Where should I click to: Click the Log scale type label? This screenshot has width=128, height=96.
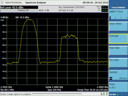tap(2, 20)
